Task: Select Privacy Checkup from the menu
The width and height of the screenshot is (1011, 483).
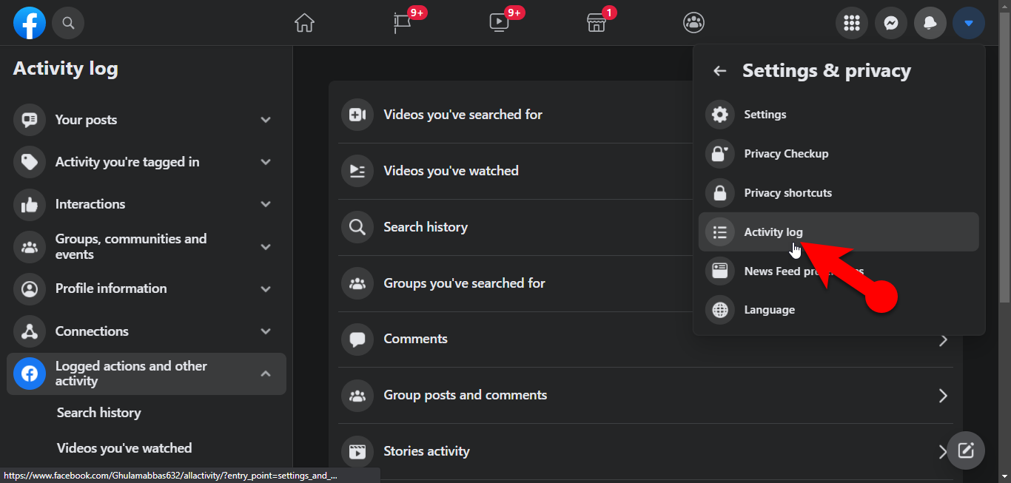Action: pos(785,154)
